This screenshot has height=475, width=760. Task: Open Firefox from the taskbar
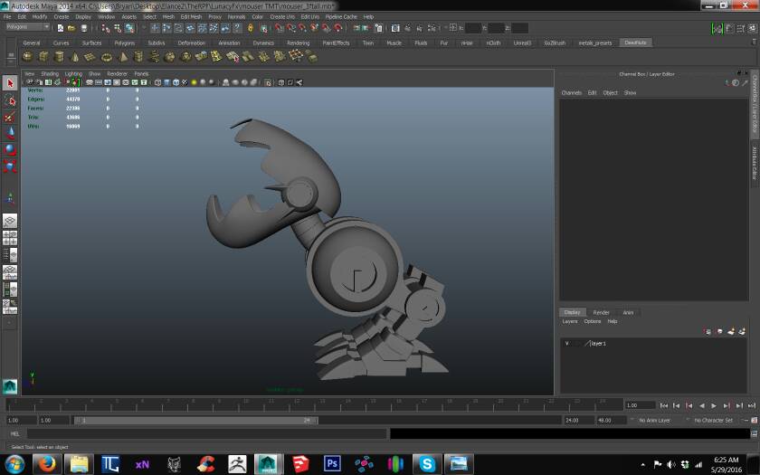47,464
